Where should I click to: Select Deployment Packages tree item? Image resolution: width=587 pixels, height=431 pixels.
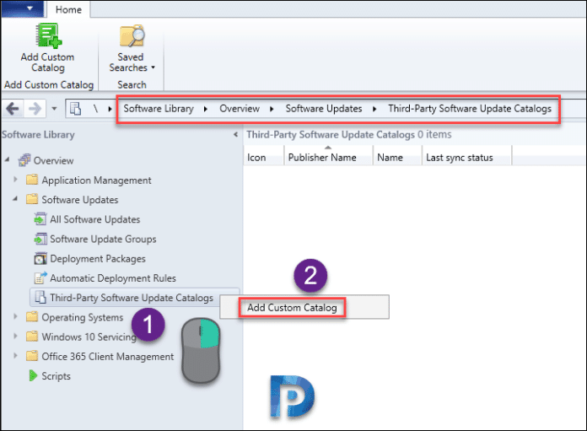pos(98,259)
